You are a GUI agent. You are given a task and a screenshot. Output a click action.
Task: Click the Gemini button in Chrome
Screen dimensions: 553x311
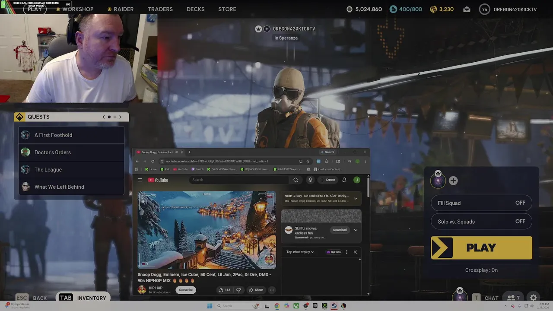click(x=327, y=152)
